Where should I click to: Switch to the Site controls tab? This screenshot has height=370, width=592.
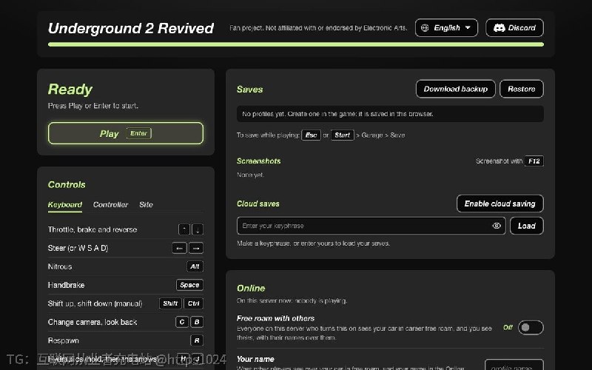[146, 205]
